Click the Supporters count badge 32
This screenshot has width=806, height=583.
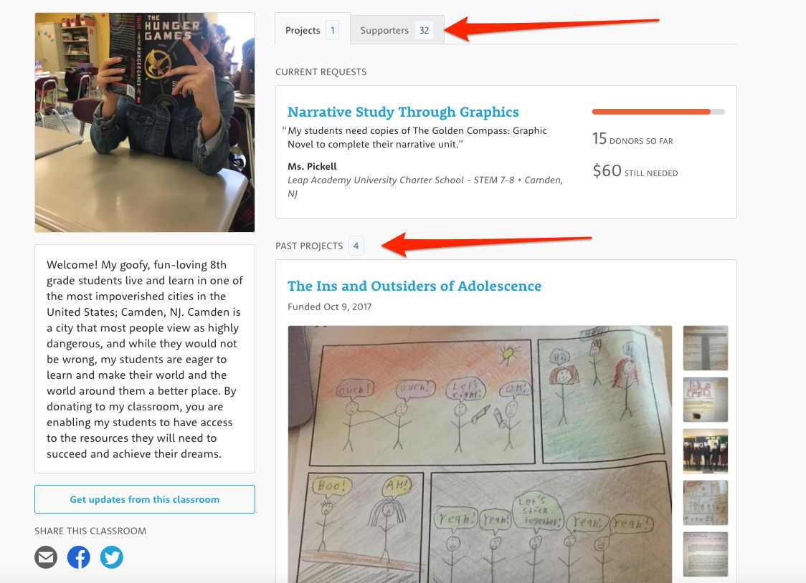[424, 30]
